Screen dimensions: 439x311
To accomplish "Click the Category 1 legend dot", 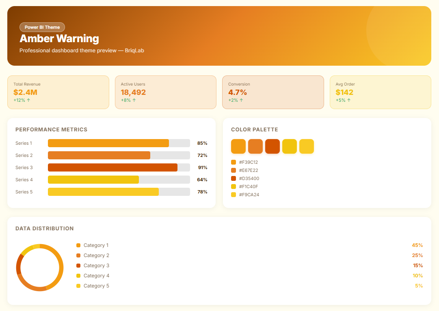I will pos(78,245).
